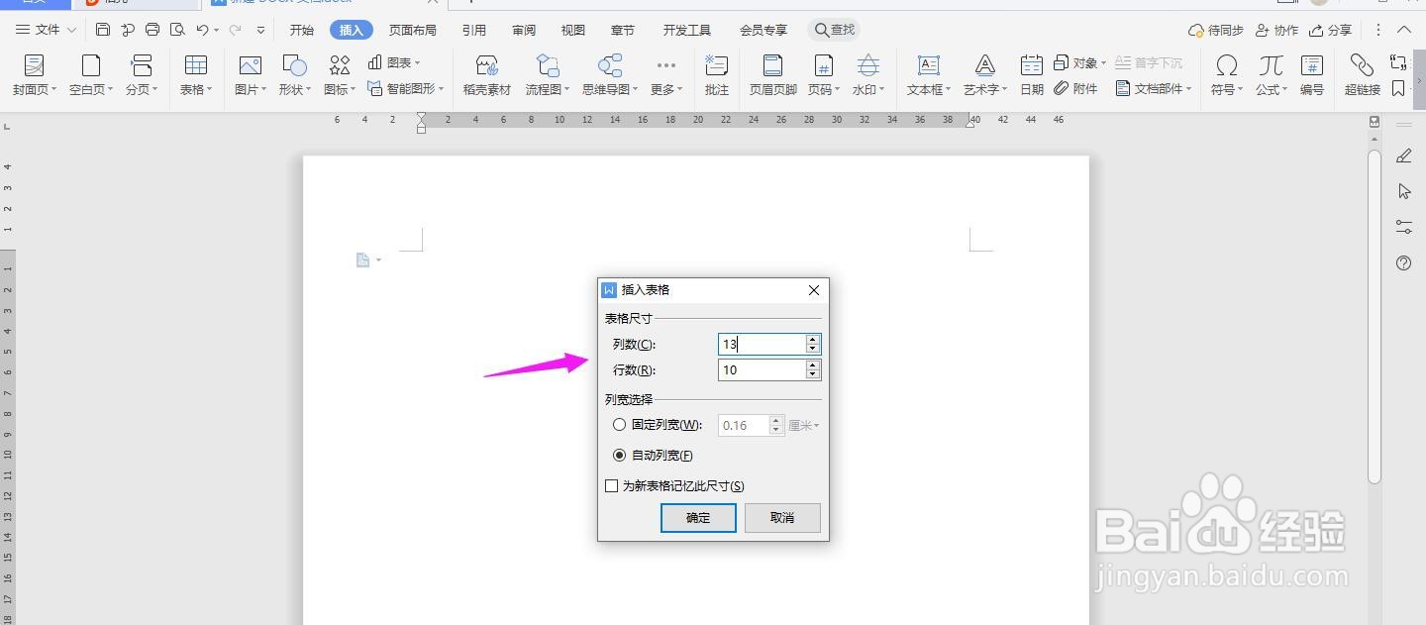Insert a 文本框 text box
This screenshot has height=625, width=1426.
tap(929, 75)
